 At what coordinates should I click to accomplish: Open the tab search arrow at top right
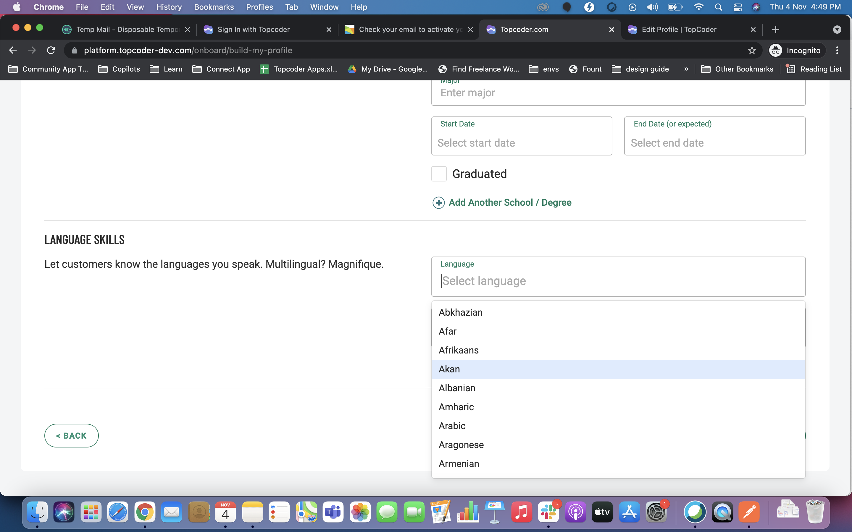tap(837, 29)
